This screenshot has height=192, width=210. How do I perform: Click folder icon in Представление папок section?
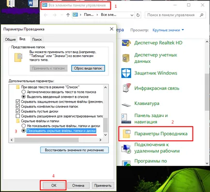coord(18,58)
